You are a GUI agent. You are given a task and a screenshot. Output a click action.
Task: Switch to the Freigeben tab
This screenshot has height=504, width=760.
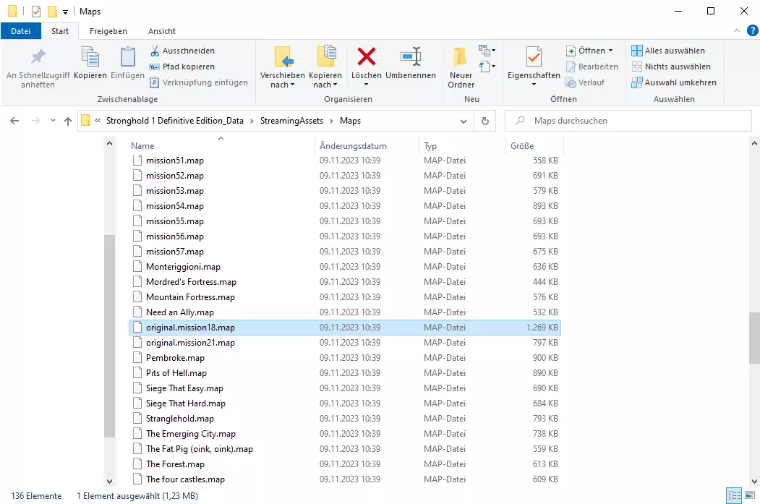point(108,31)
